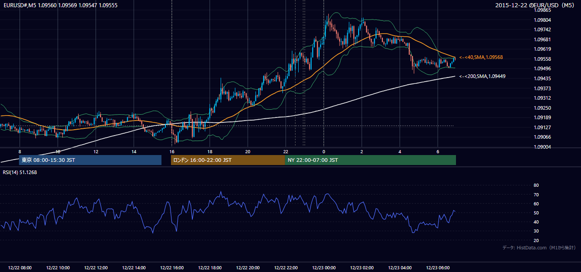The height and width of the screenshot is (272, 581).
Task: Click hour marker 12 under price chart
Action: pyautogui.click(x=96, y=151)
